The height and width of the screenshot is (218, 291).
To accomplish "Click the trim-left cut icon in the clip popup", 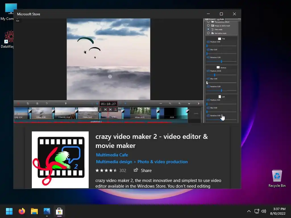I will point(100,110).
